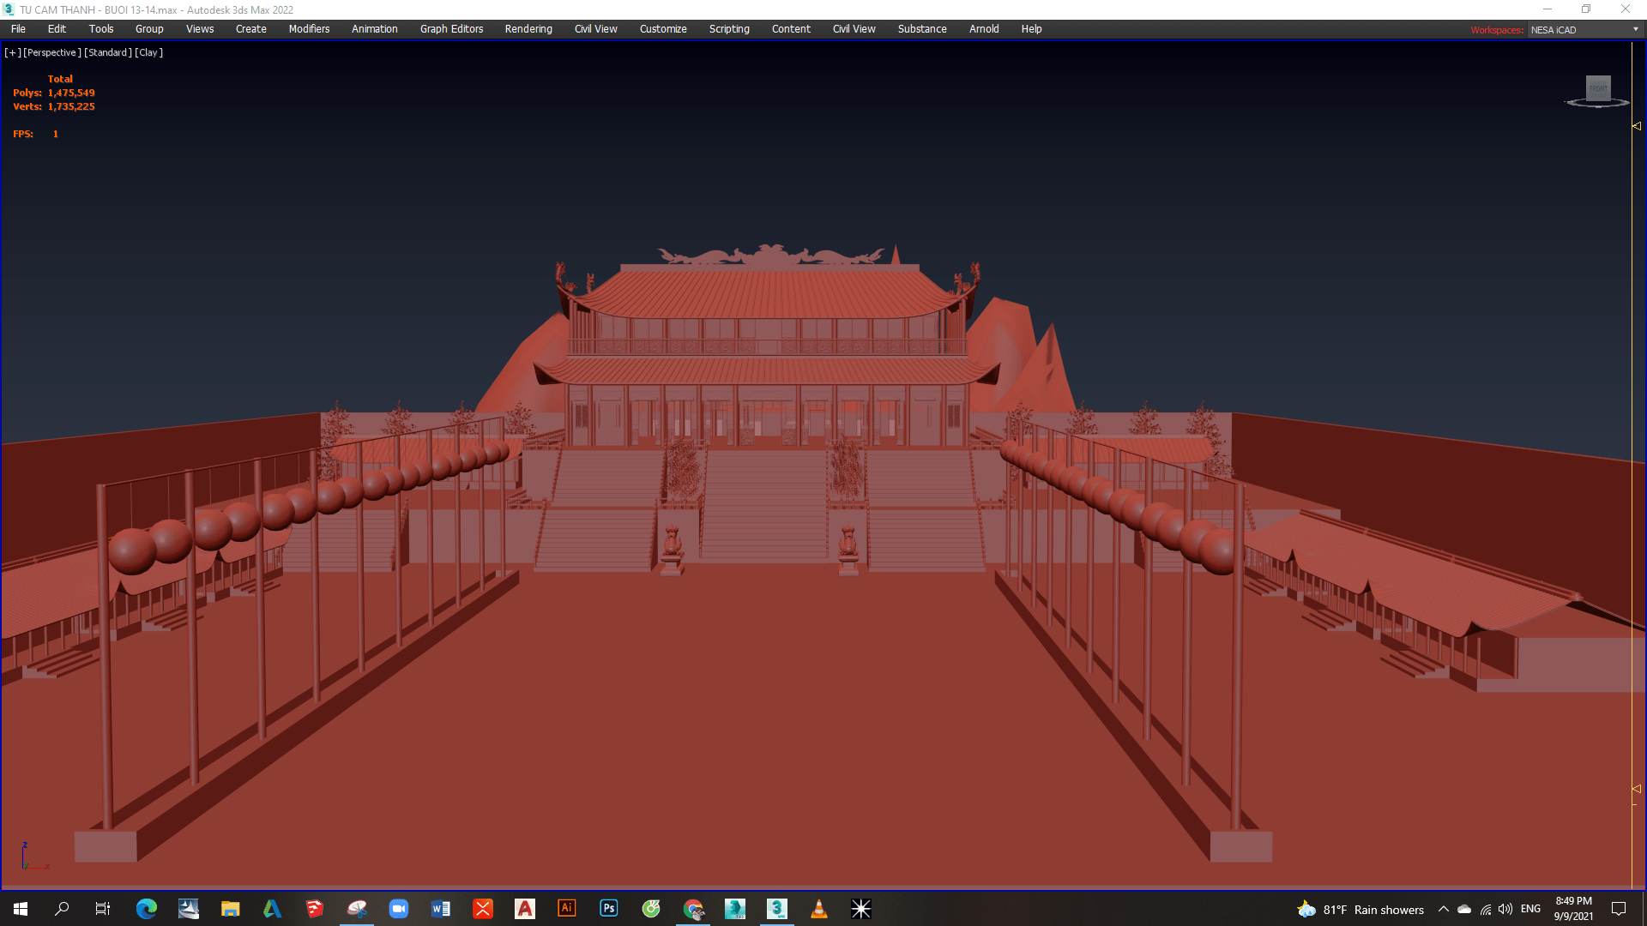The height and width of the screenshot is (926, 1647).
Task: Open SketchUp from the taskbar
Action: 315,909
